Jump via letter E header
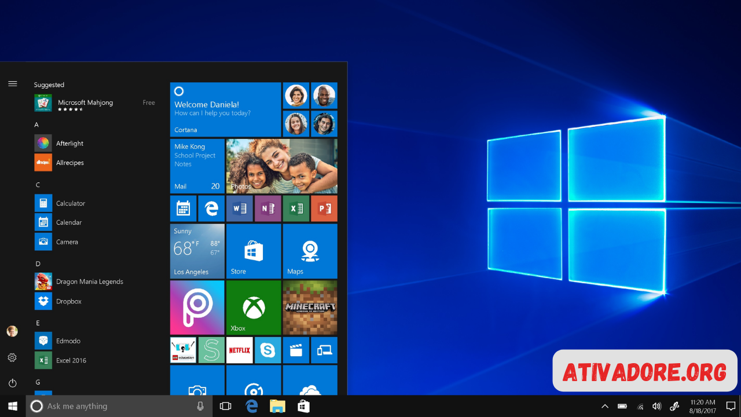The width and height of the screenshot is (741, 417). click(38, 323)
